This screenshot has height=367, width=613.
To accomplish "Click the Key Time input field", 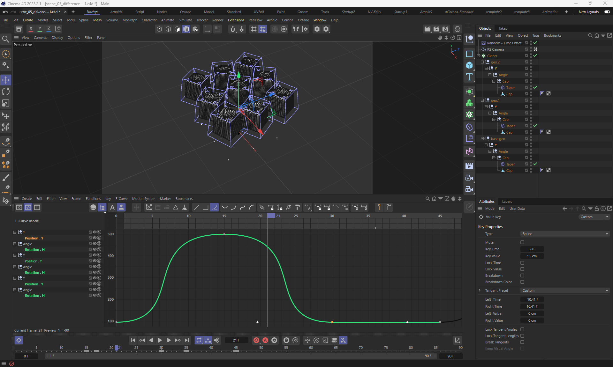I will click(532, 249).
